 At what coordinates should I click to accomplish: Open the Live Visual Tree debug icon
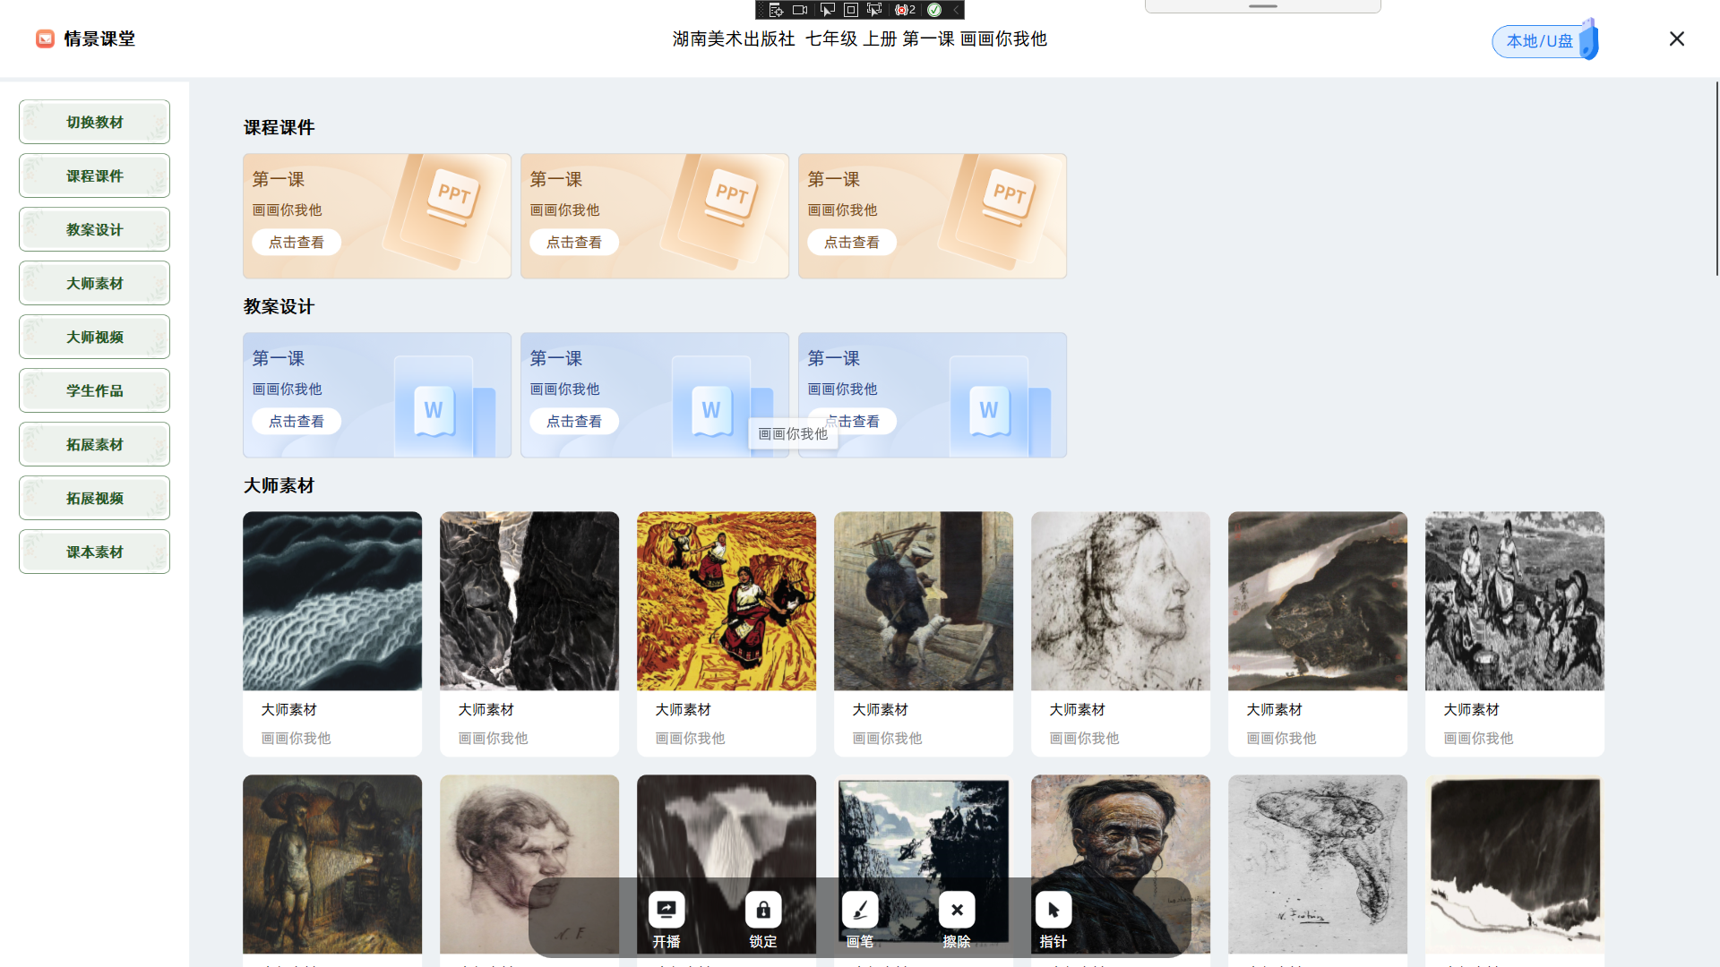(776, 10)
